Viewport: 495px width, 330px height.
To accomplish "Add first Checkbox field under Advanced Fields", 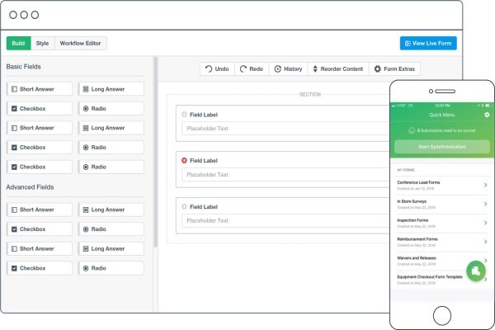I will [40, 229].
